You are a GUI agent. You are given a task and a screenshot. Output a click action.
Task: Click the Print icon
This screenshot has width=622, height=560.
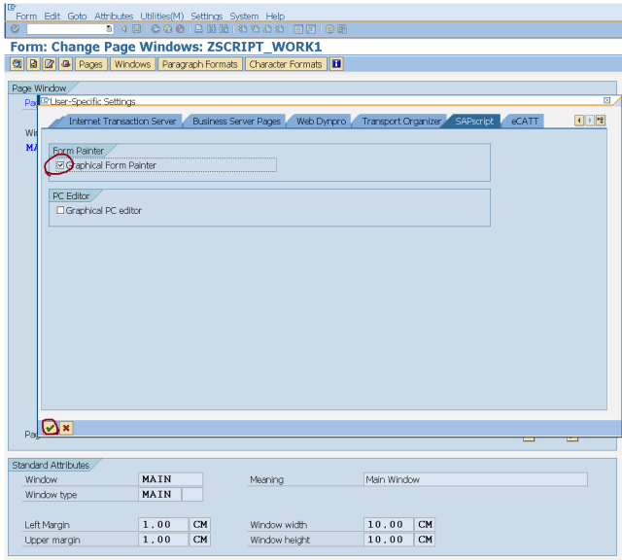198,28
